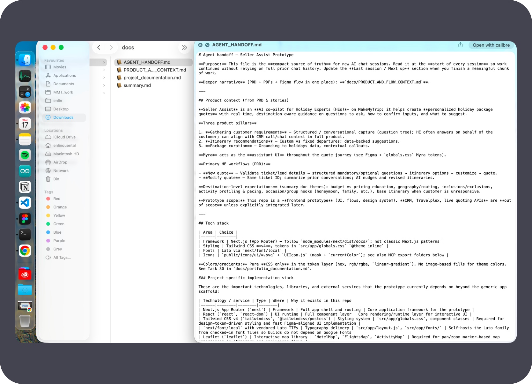Show files with the Blue tag

click(x=64, y=232)
